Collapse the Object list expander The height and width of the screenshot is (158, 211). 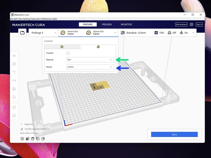click(21, 124)
